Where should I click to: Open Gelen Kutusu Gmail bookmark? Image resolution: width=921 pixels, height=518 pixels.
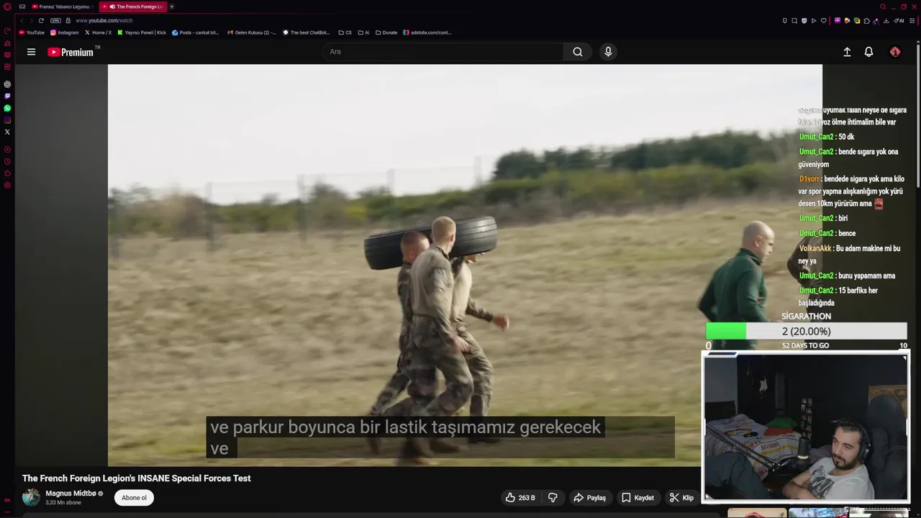(x=252, y=32)
